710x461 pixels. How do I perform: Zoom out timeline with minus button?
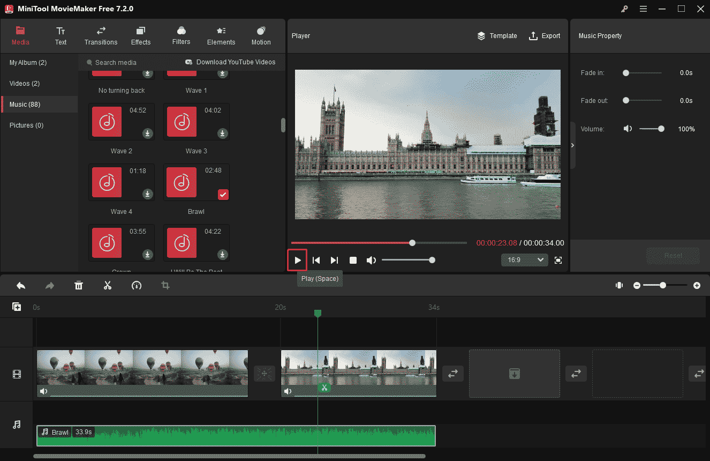click(637, 286)
